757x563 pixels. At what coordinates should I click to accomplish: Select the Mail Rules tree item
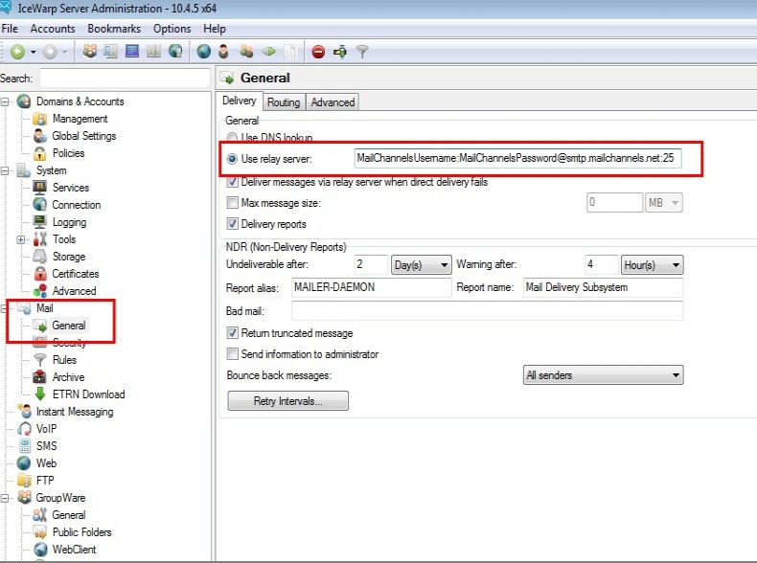coord(64,360)
